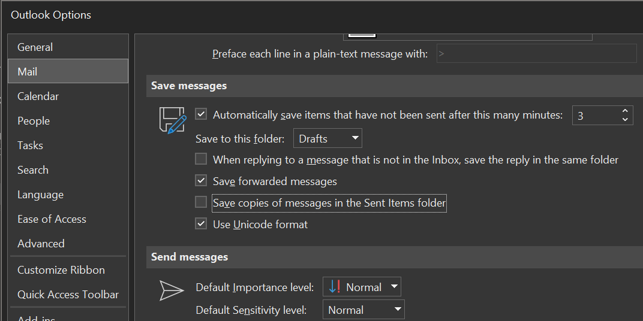Open the Calendar options category
The width and height of the screenshot is (643, 321).
[38, 96]
